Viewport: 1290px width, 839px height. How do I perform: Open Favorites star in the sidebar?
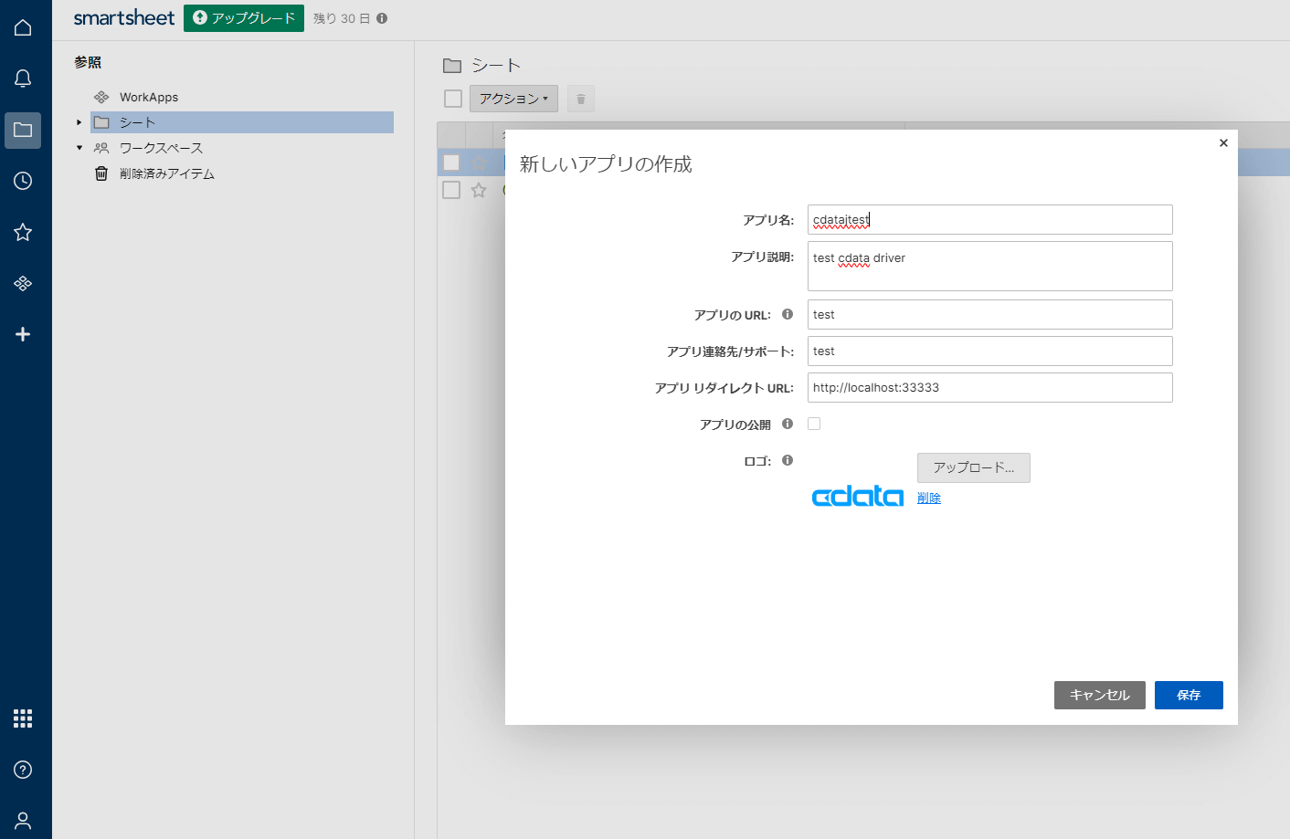(23, 232)
